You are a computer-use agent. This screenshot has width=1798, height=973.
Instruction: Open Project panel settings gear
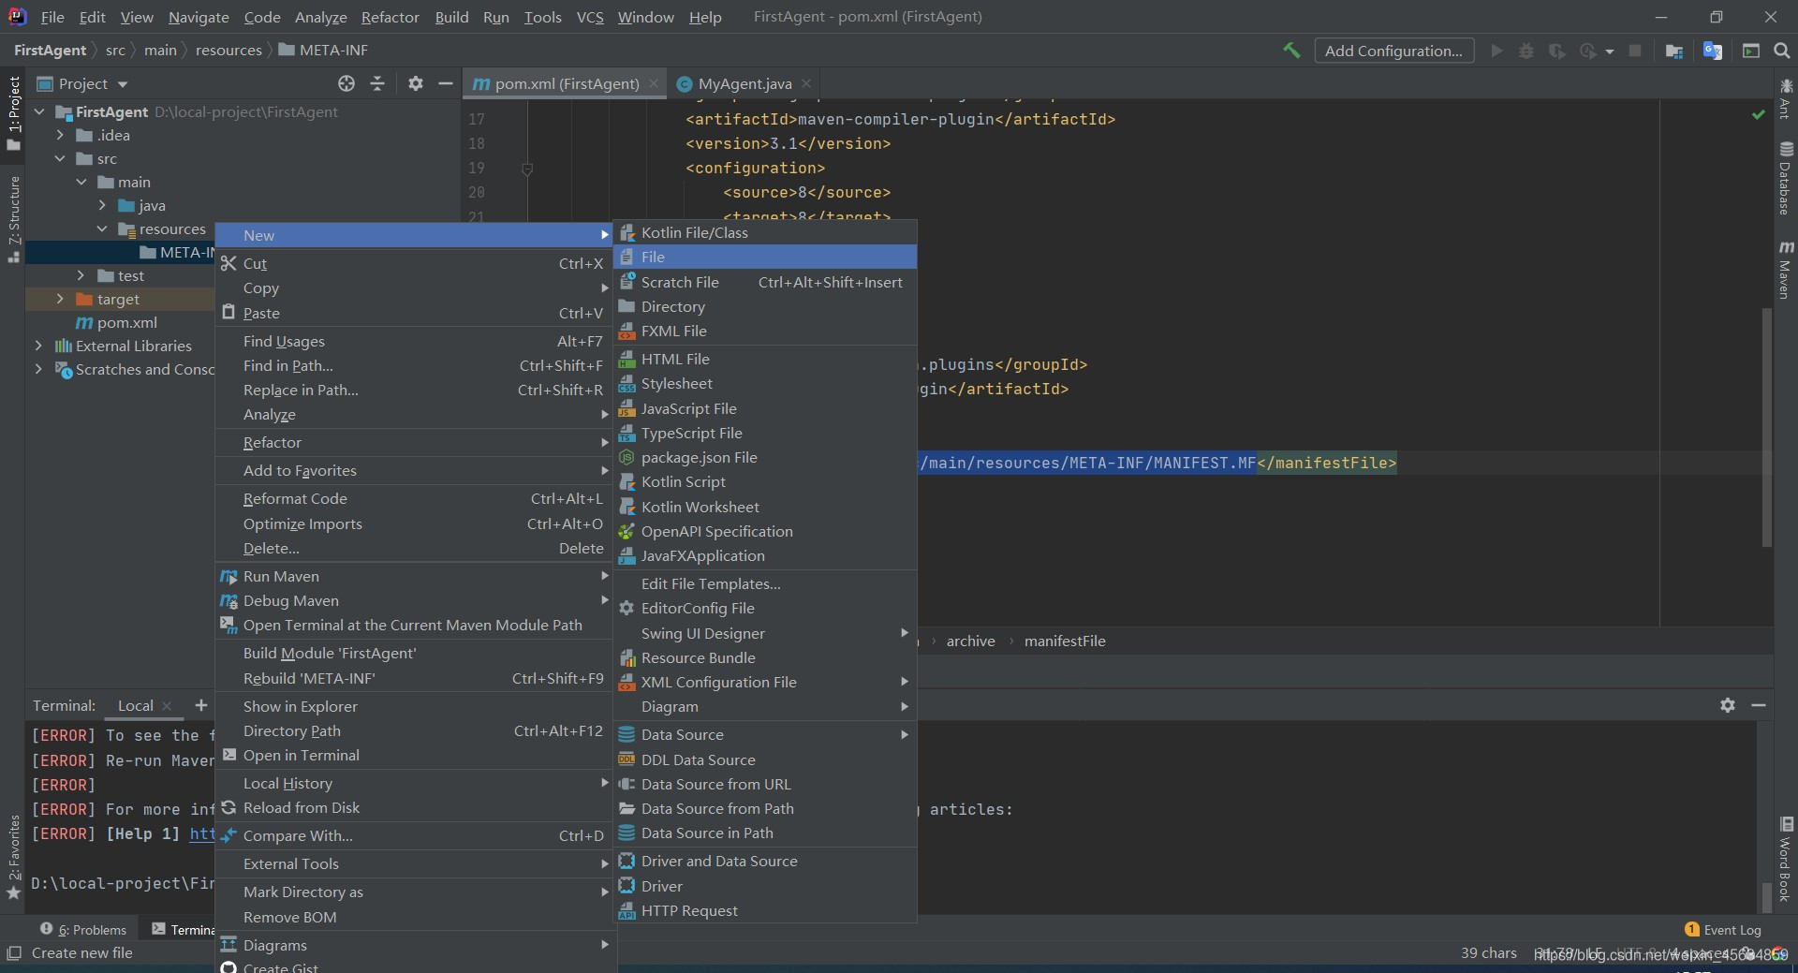coord(416,83)
